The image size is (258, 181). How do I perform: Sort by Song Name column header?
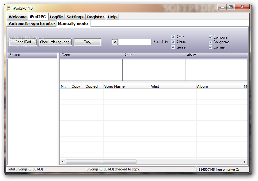[x=127, y=86]
